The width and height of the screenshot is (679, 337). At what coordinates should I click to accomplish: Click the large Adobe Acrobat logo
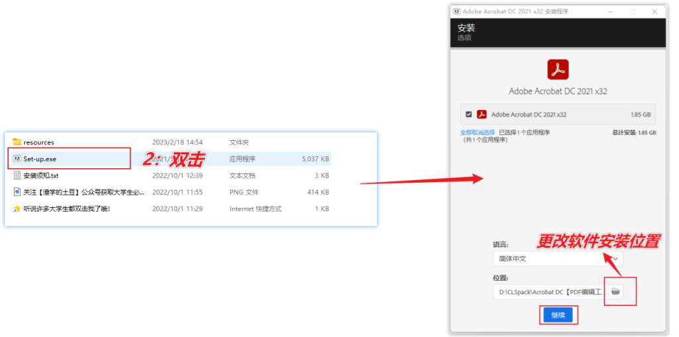(558, 70)
